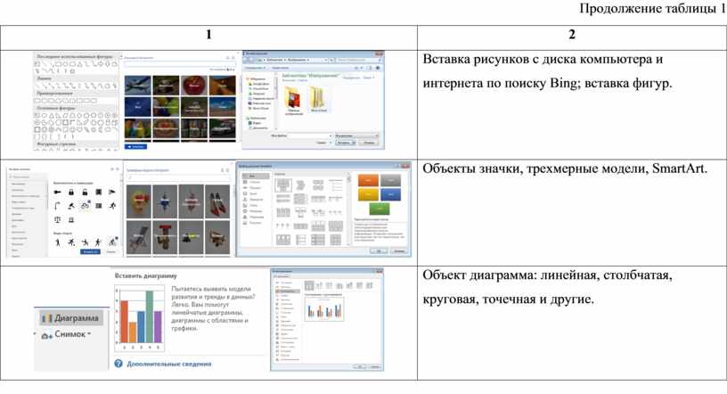
Task: Select the yellow SmartArt preview block
Action: tap(368, 194)
